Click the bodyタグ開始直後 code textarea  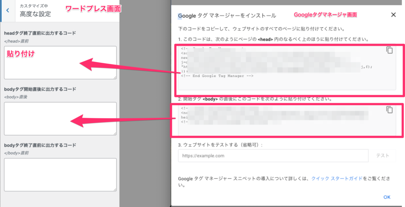(x=60, y=119)
